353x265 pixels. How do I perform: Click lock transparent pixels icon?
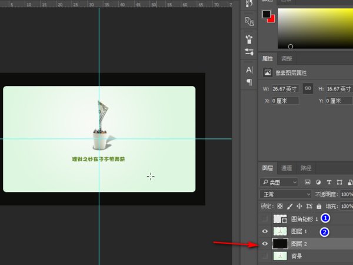(280, 206)
